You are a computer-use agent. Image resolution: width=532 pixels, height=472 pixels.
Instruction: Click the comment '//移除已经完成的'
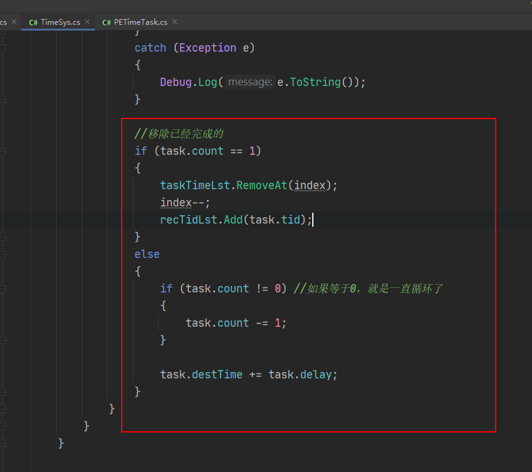click(x=179, y=134)
